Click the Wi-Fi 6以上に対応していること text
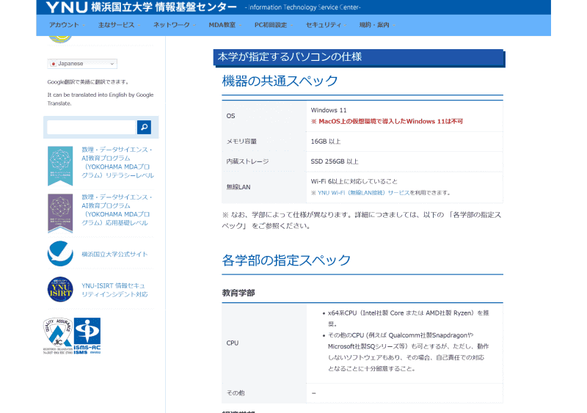The image size is (587, 413). (x=354, y=182)
